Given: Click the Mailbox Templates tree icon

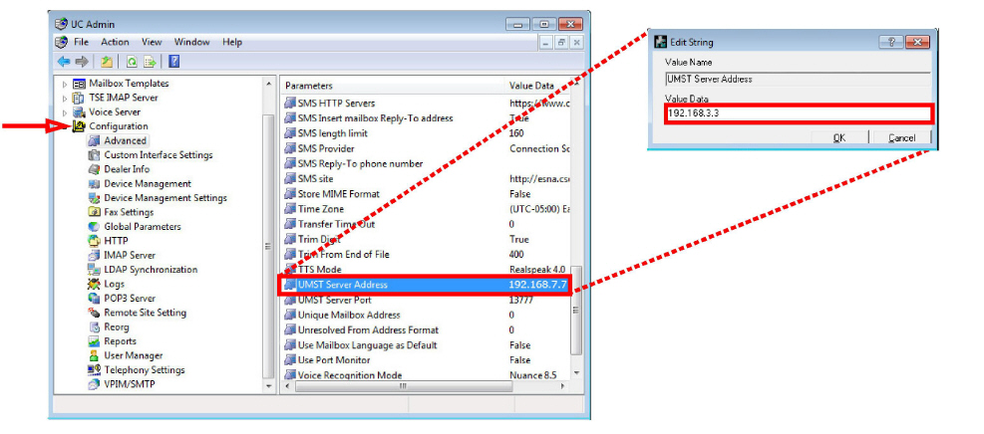Looking at the screenshot, I should 79,84.
